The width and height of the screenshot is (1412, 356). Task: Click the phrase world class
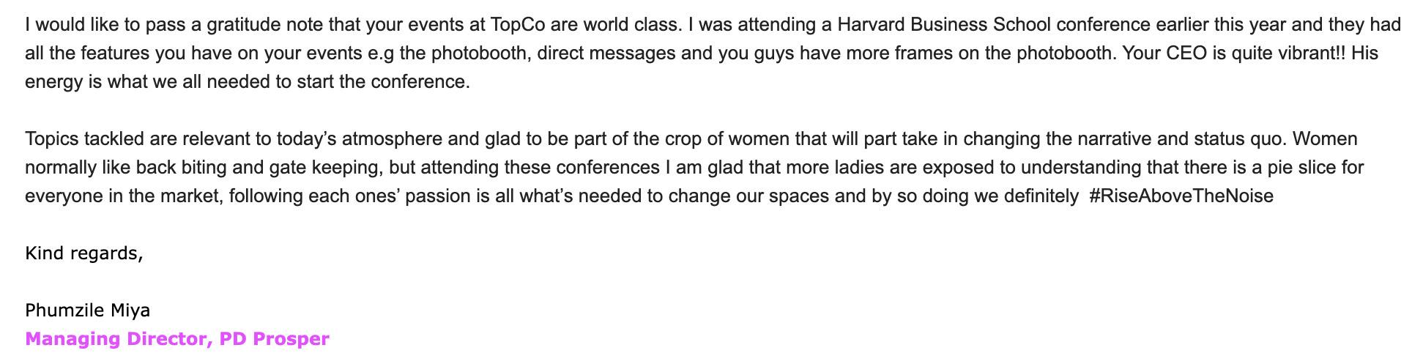point(633,25)
